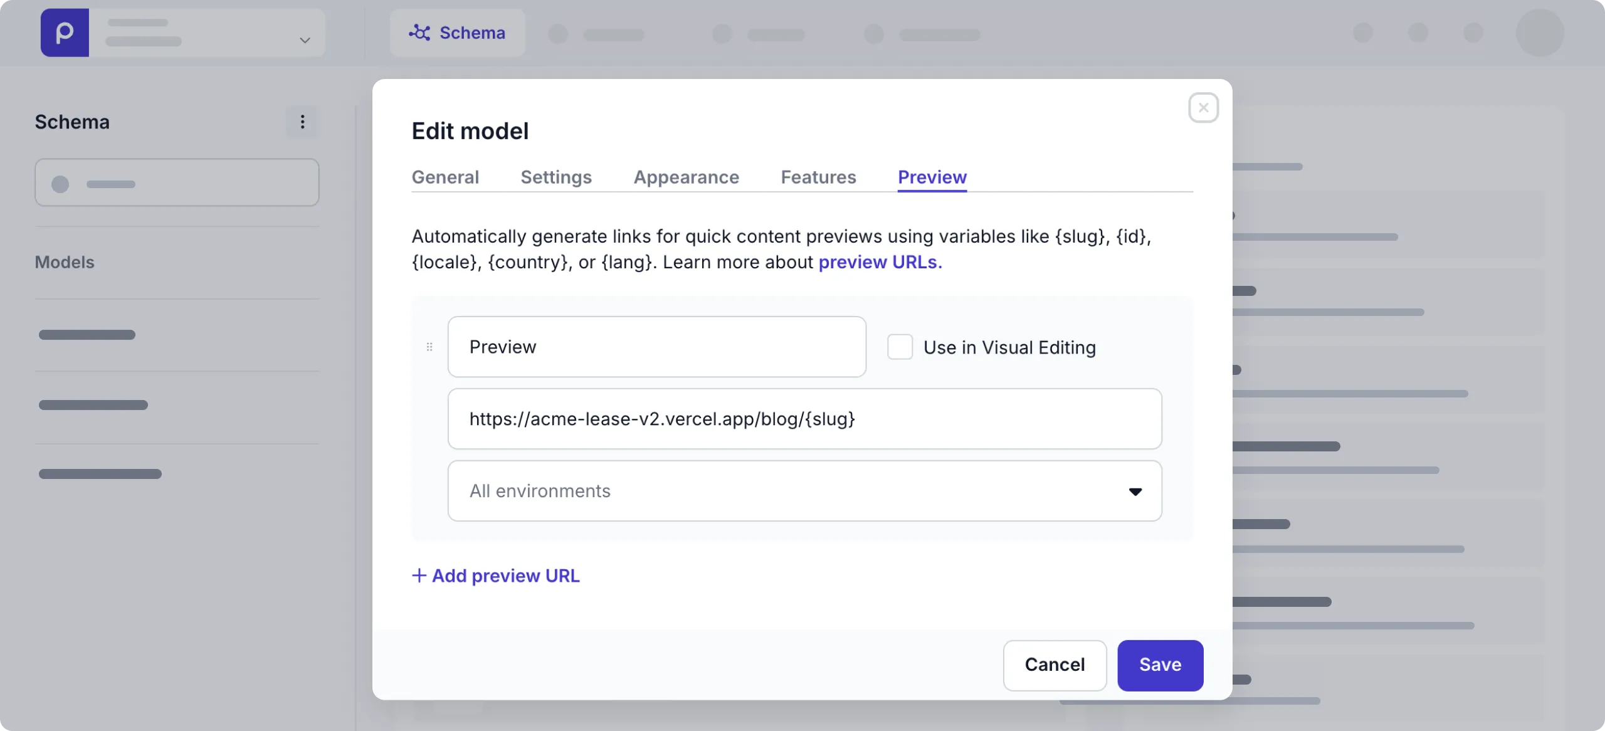Click the Preview name input field
Viewport: 1605px width, 731px height.
click(x=657, y=347)
